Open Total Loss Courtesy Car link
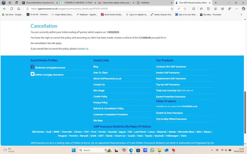247x154 pixels. pos(168,91)
